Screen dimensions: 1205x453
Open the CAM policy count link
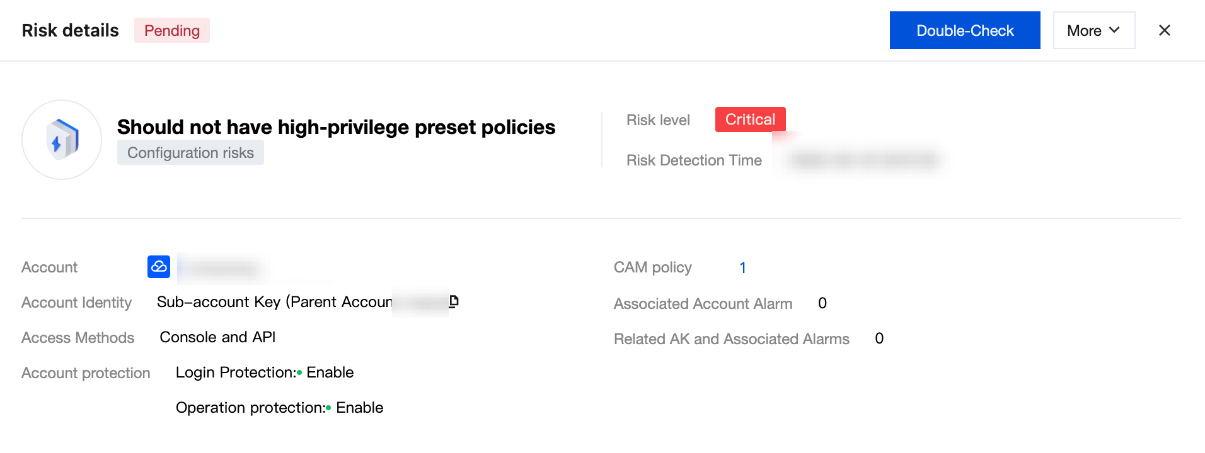[742, 268]
